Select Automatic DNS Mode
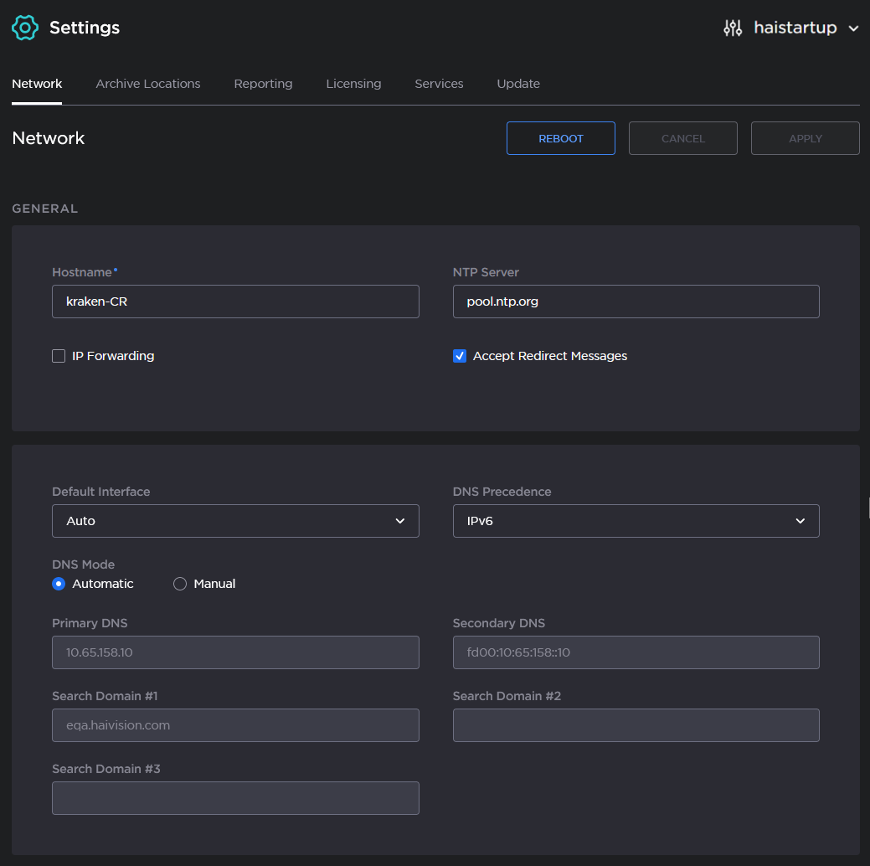 click(58, 583)
